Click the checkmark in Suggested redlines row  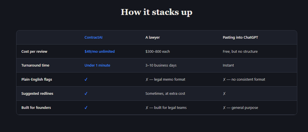[x=86, y=93]
